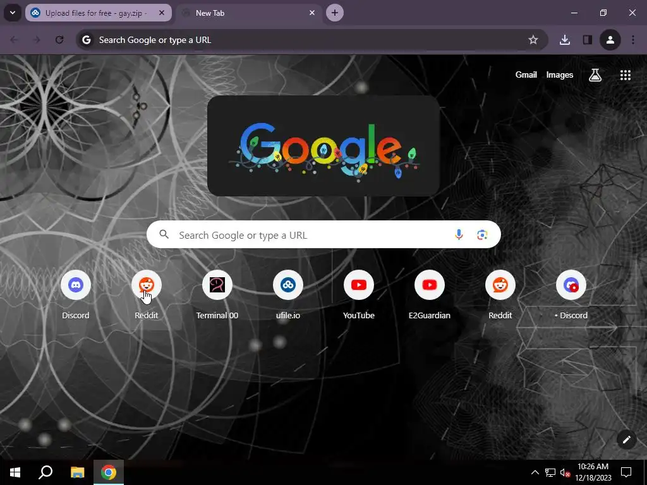This screenshot has height=485, width=647.
Task: Bookmark this tab with the star icon
Action: coord(533,40)
